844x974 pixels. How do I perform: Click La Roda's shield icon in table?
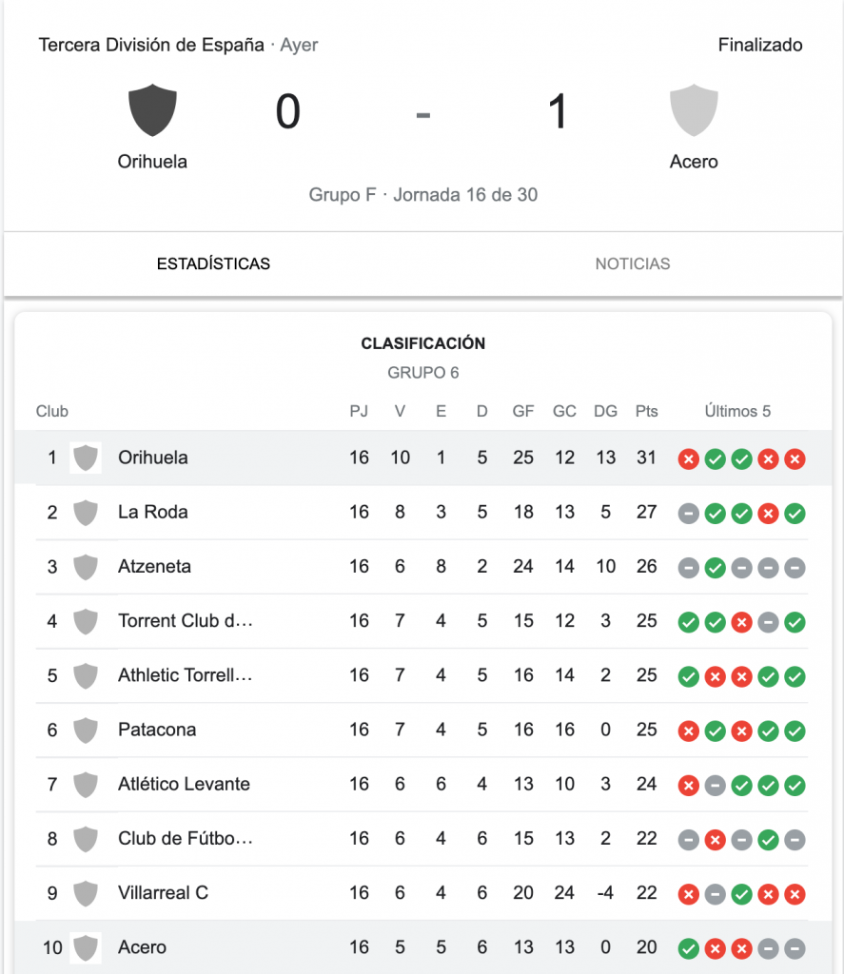(x=86, y=513)
